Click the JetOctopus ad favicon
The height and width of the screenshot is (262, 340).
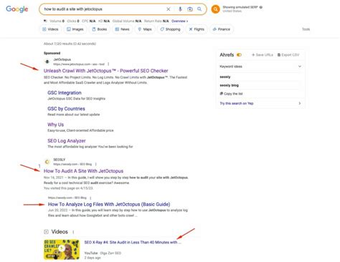pos(47,62)
